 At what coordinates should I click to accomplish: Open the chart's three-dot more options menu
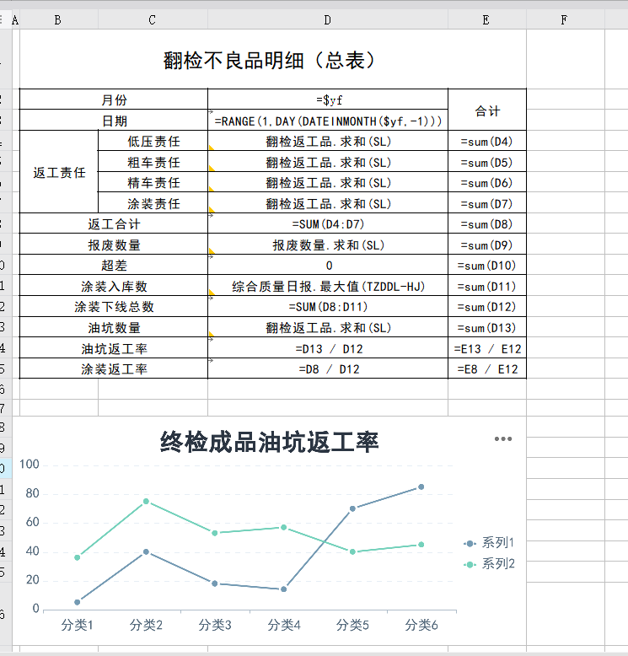click(x=503, y=438)
